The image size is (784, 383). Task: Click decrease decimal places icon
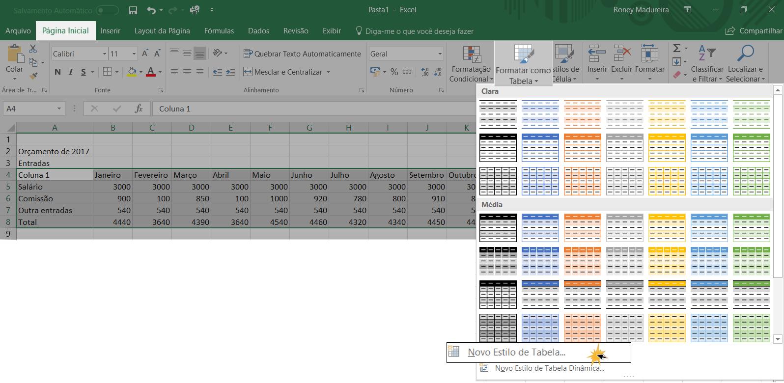tap(438, 72)
